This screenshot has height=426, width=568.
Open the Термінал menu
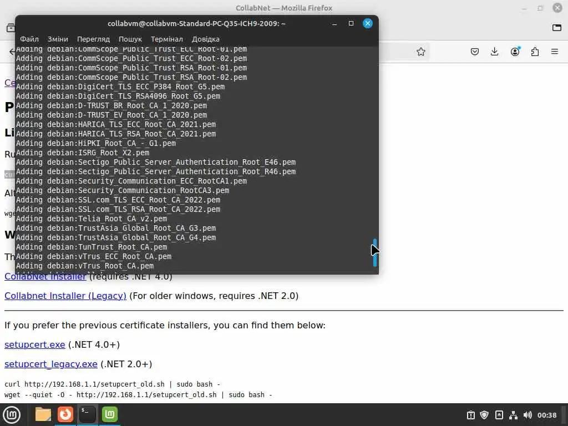pyautogui.click(x=167, y=39)
